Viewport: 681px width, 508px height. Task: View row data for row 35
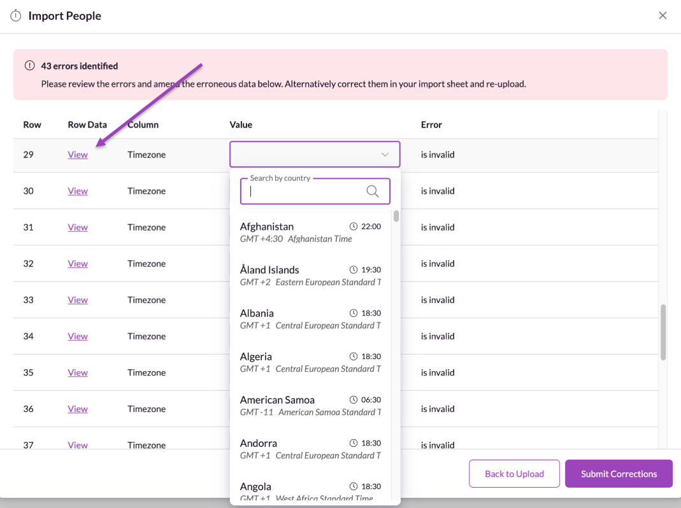78,372
